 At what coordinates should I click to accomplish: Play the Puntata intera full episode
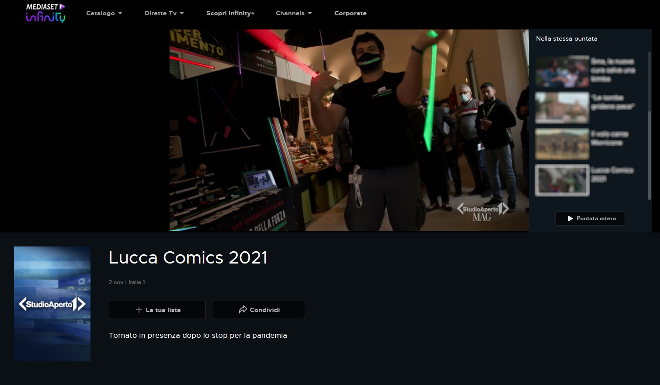(x=590, y=219)
